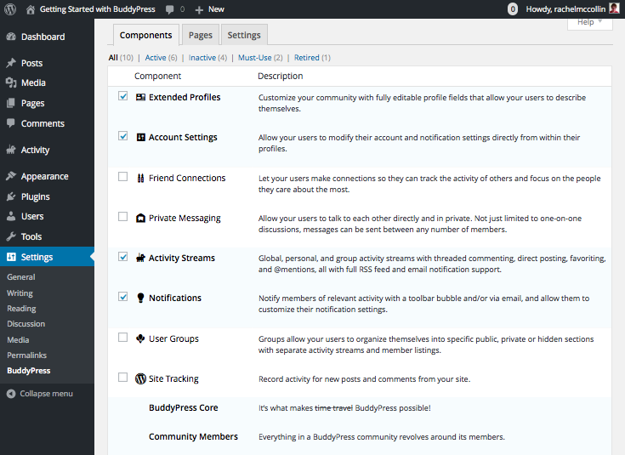Enable the User Groups checkbox
This screenshot has height=455, width=625.
(x=122, y=338)
